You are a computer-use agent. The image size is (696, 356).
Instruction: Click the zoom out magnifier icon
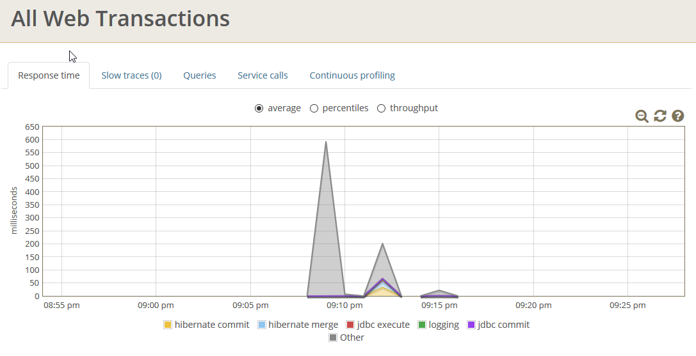tap(642, 116)
